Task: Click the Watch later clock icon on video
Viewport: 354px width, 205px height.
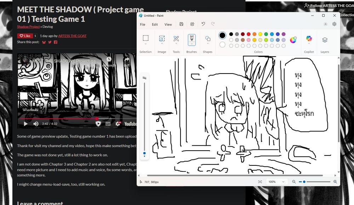Action: [x=109, y=59]
